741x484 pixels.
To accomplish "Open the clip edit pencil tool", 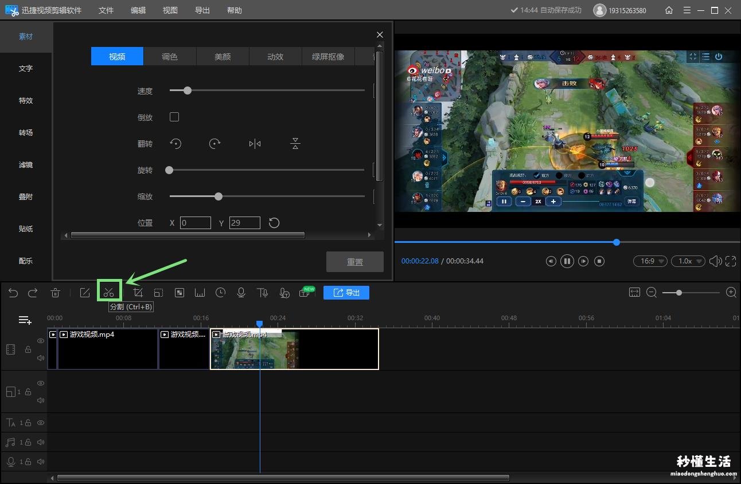I will (85, 293).
